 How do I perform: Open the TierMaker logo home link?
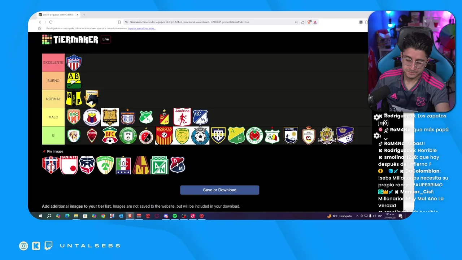(70, 39)
